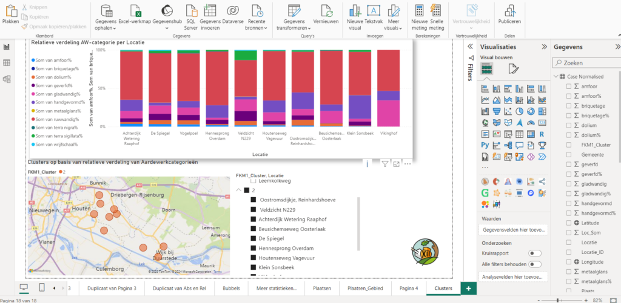Toggle Alle filters behouden switch

tap(535, 264)
